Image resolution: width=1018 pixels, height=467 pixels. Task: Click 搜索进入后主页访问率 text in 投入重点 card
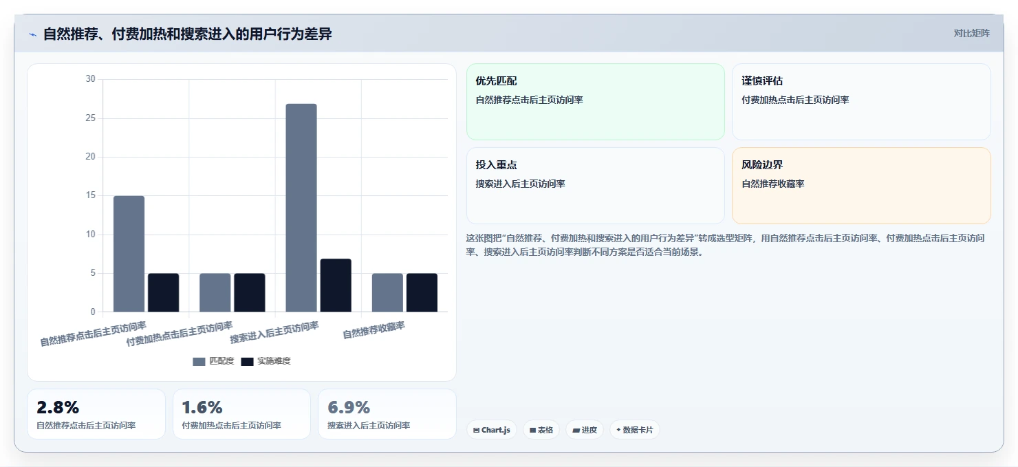tap(521, 184)
